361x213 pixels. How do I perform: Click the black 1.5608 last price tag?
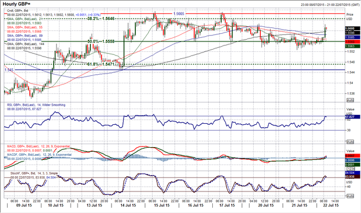[x=352, y=29]
